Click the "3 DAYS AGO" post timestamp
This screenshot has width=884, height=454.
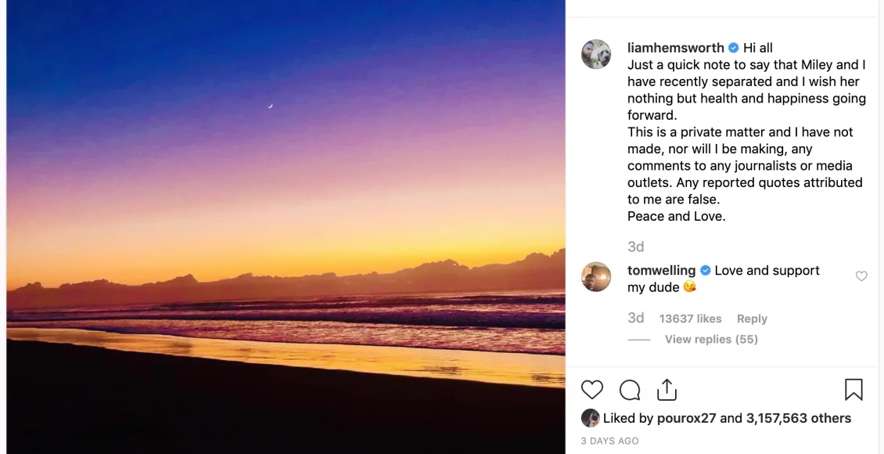[609, 441]
